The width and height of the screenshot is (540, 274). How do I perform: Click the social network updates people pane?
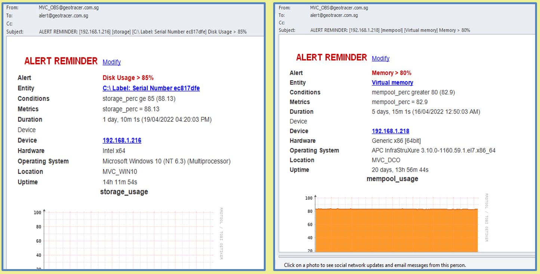click(x=374, y=265)
